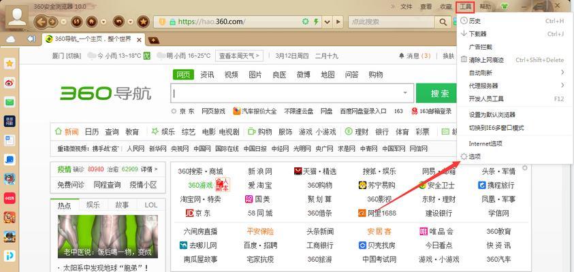Click the 查看本周天气 button
574x272 pixels.
pyautogui.click(x=239, y=56)
